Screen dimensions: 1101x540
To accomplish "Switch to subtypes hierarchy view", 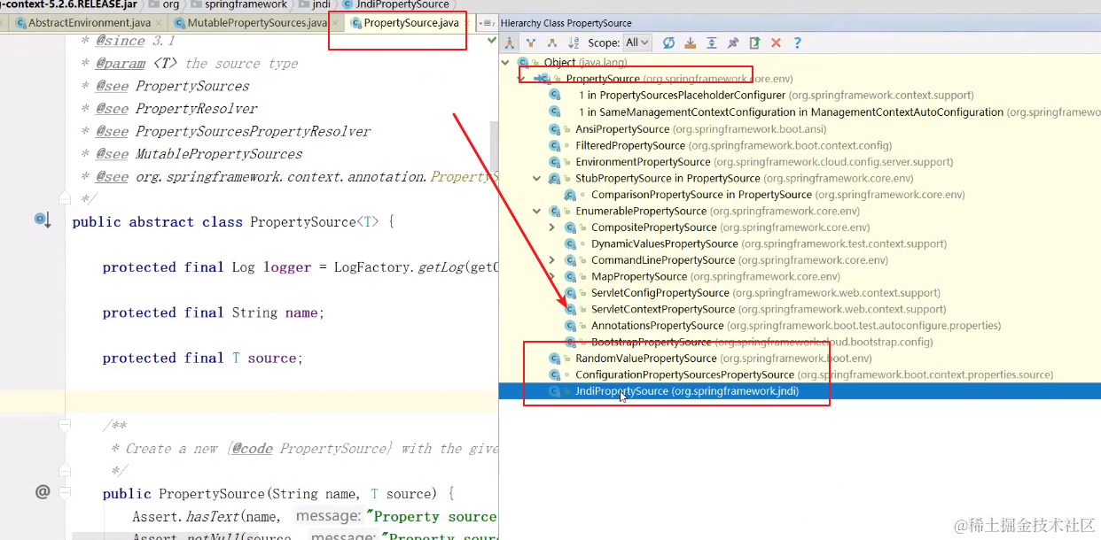I will click(x=552, y=42).
